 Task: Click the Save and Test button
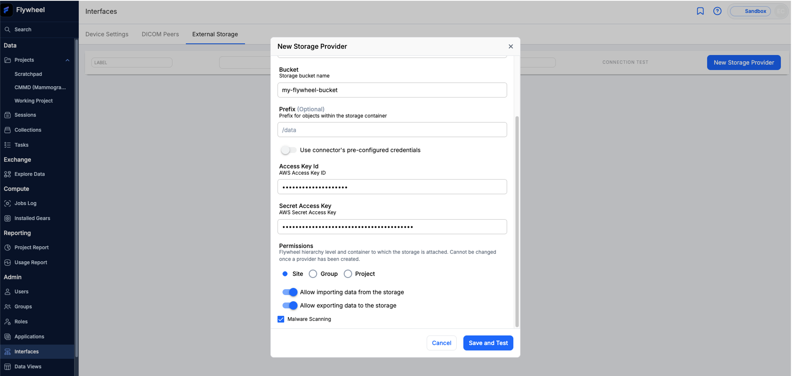tap(488, 343)
